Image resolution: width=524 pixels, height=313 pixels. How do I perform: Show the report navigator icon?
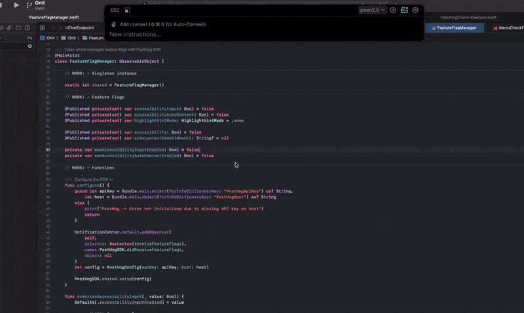[x=28, y=28]
